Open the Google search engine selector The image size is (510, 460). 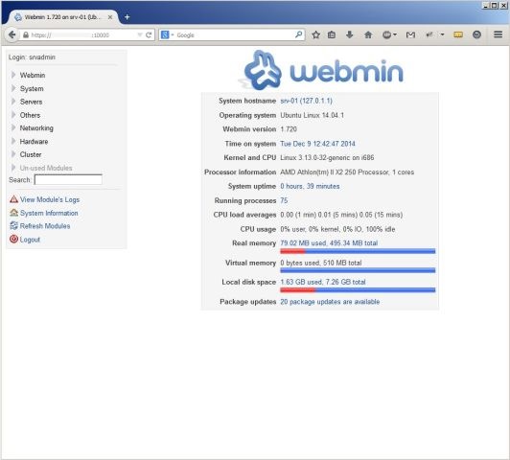click(x=167, y=34)
